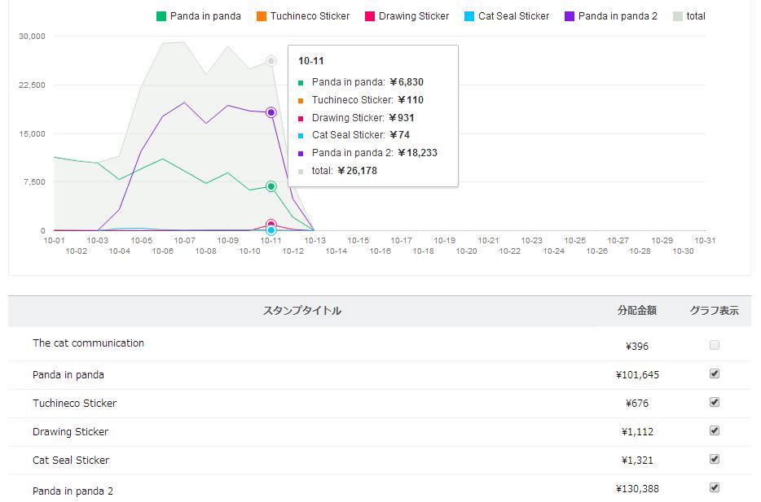Click the purple Panda in panda 2 legend swatch
The width and height of the screenshot is (761, 502).
[570, 16]
